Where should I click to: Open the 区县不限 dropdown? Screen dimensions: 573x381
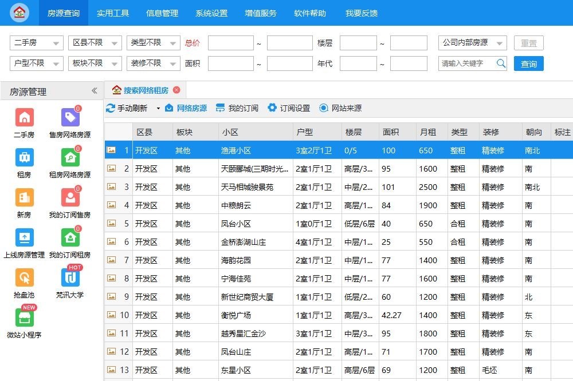pos(94,42)
